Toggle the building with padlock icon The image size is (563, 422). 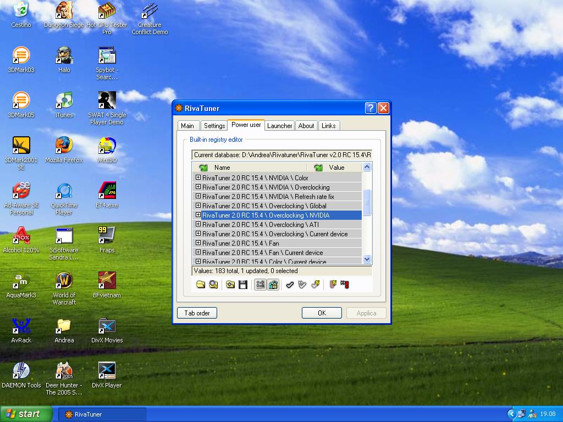click(273, 285)
